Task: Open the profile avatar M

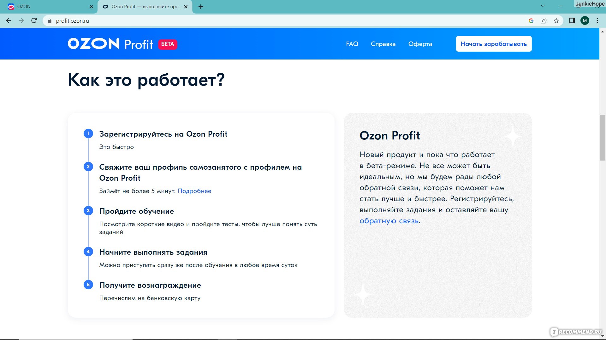Action: pyautogui.click(x=585, y=20)
